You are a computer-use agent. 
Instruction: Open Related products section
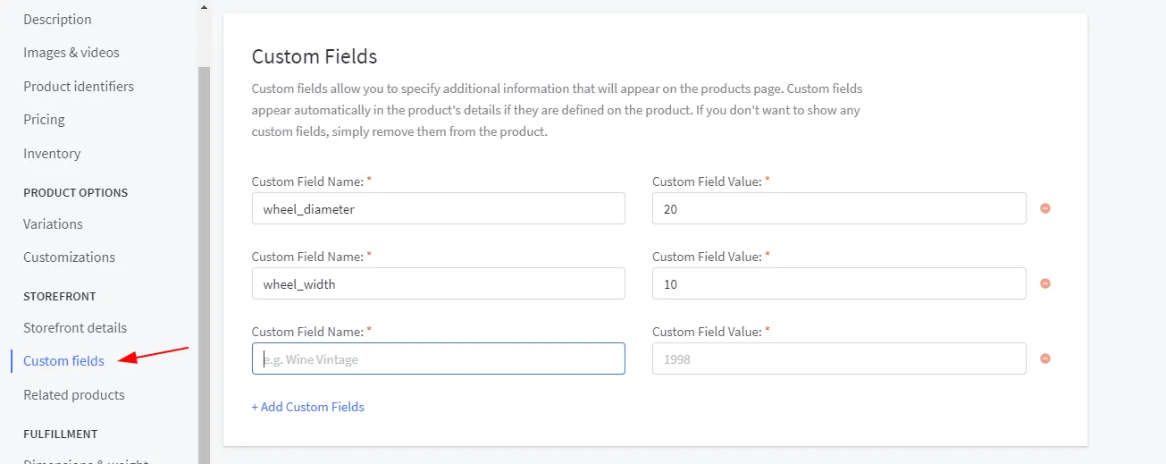pos(74,395)
